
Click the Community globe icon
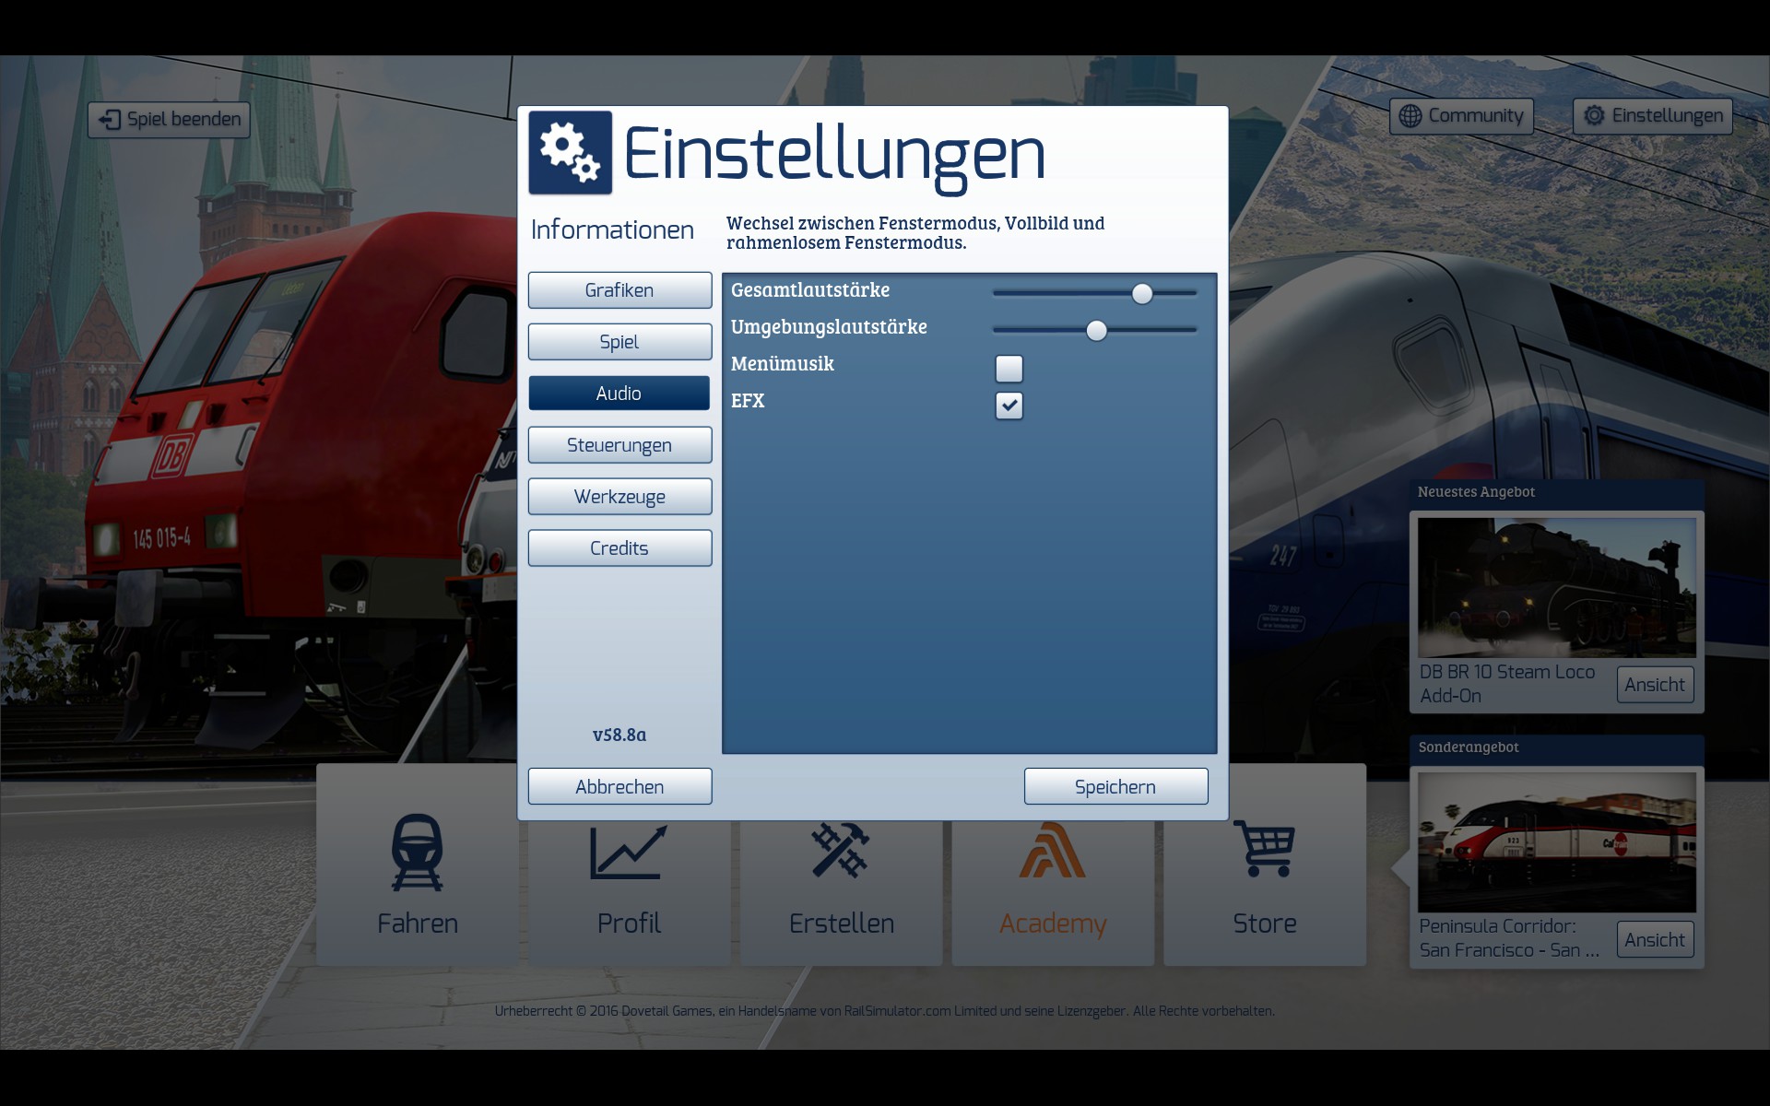click(x=1410, y=116)
